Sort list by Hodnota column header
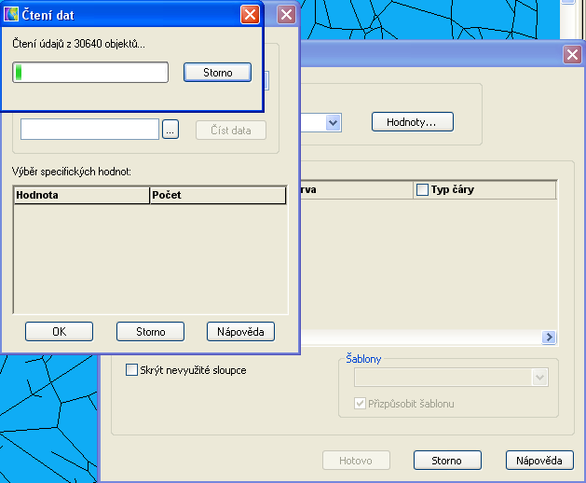Viewport: 586px width, 483px height. 81,196
